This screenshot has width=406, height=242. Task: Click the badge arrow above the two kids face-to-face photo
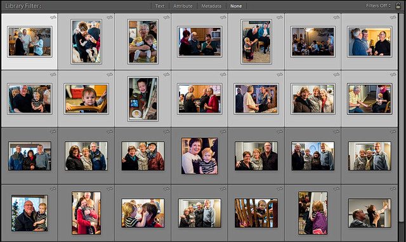click(x=166, y=189)
